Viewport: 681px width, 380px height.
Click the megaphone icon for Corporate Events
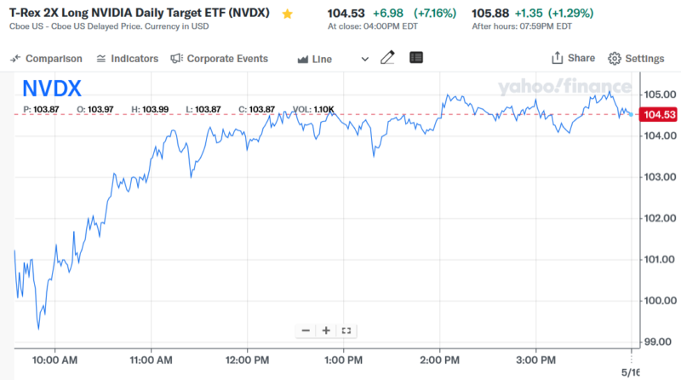(x=176, y=59)
